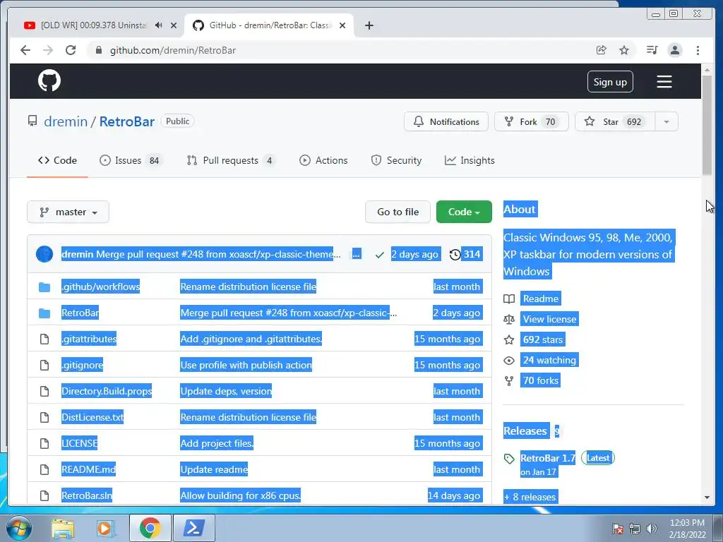Mute the YouTube tab via speaker icon
Image resolution: width=723 pixels, height=542 pixels.
[x=159, y=25]
